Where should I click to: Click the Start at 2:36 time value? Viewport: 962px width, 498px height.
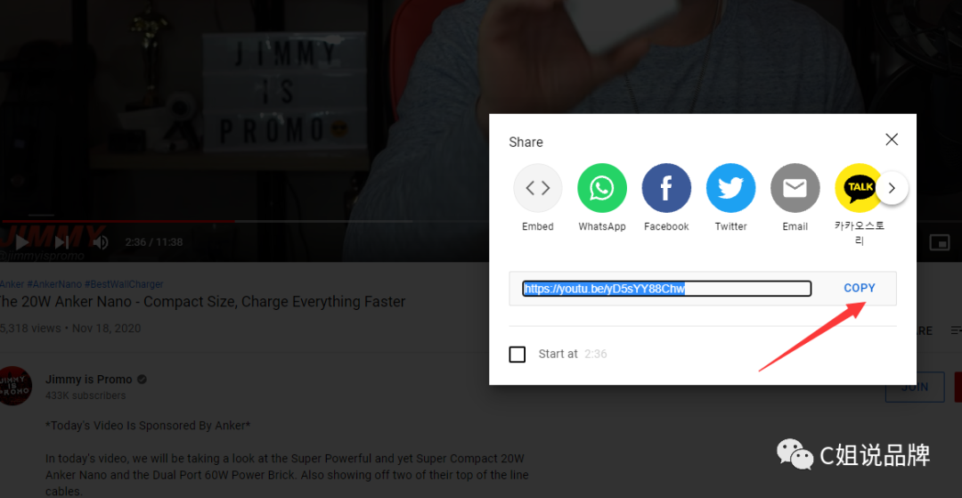coord(596,354)
